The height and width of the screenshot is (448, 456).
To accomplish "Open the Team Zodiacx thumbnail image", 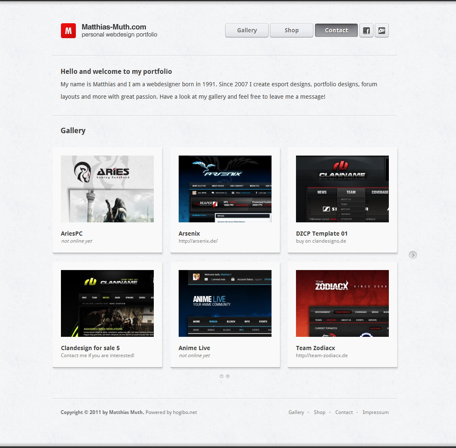I will [342, 303].
